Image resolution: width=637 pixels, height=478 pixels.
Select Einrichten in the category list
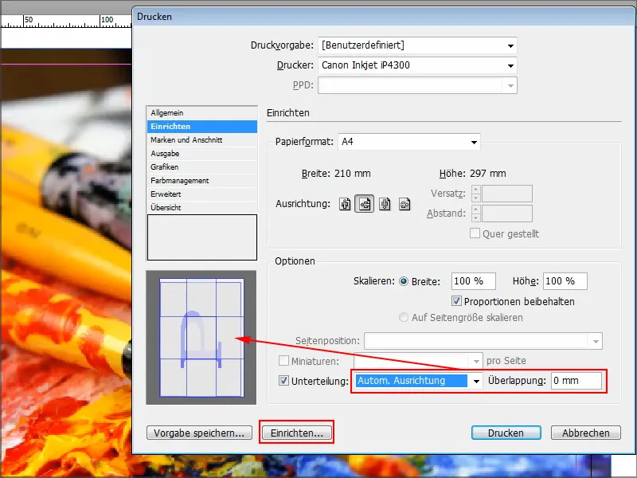202,127
